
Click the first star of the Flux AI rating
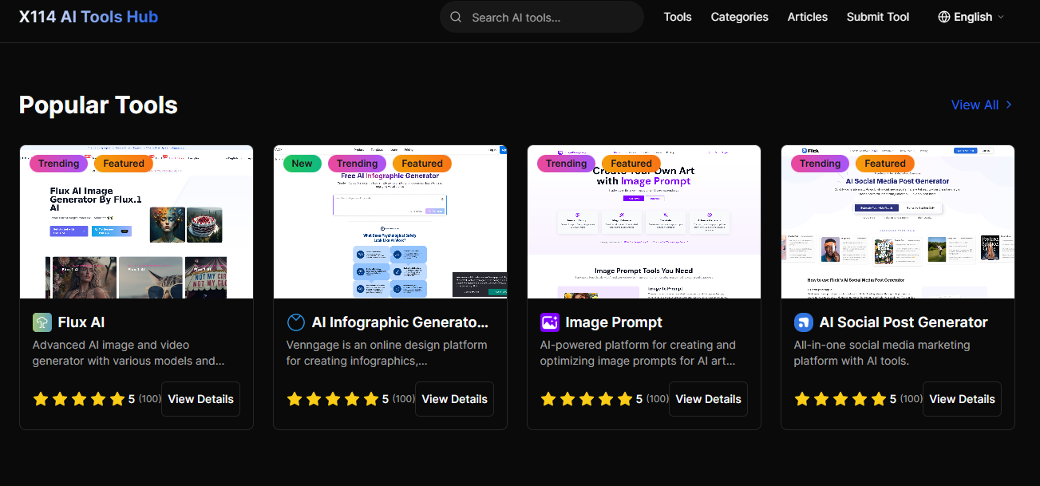coord(41,399)
